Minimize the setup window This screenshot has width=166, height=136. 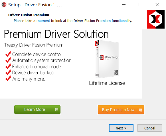124,5
